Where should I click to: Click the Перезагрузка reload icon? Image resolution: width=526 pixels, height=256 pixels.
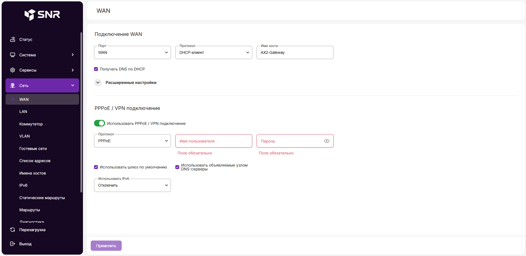point(12,230)
